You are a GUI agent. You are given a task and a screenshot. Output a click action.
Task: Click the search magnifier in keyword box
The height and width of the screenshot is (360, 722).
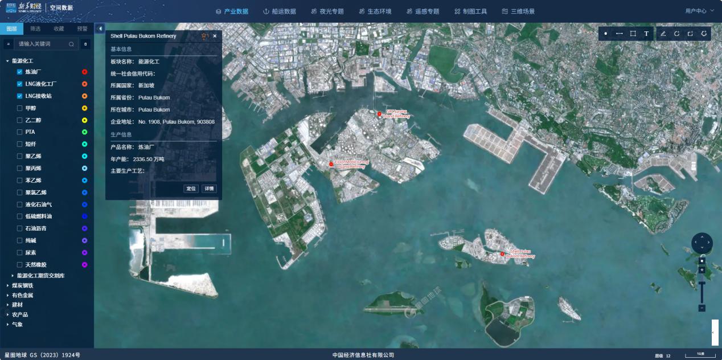point(71,44)
